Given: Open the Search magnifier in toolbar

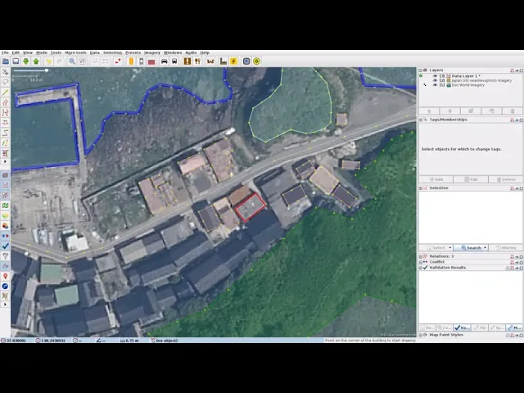Looking at the screenshot, I should pyautogui.click(x=72, y=61).
